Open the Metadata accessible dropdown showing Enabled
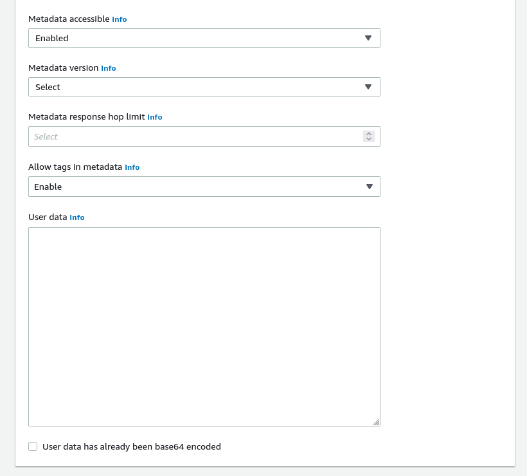Viewport: 527px width, 476px height. pos(193,38)
